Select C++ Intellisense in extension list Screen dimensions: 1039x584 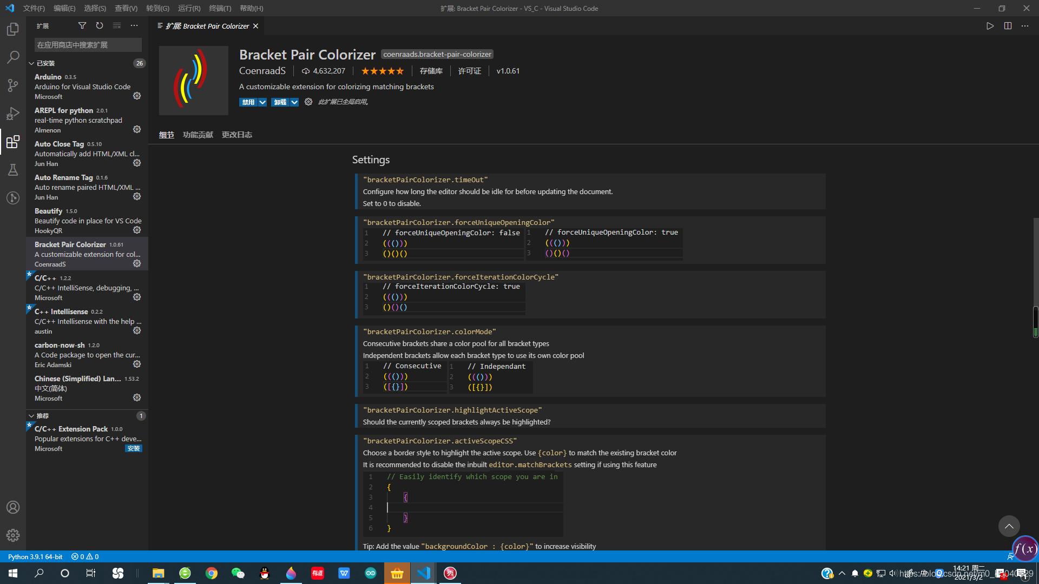pos(87,321)
